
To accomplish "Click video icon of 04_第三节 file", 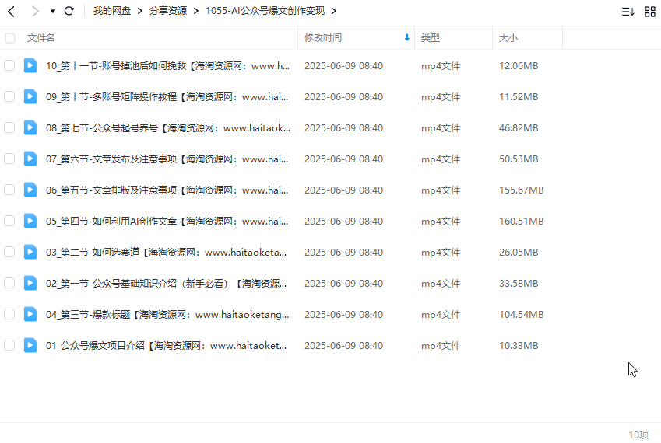I will [x=30, y=314].
